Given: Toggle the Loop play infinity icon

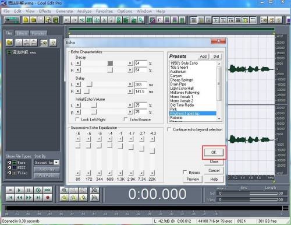Looking at the screenshot, I should [x=48, y=190].
